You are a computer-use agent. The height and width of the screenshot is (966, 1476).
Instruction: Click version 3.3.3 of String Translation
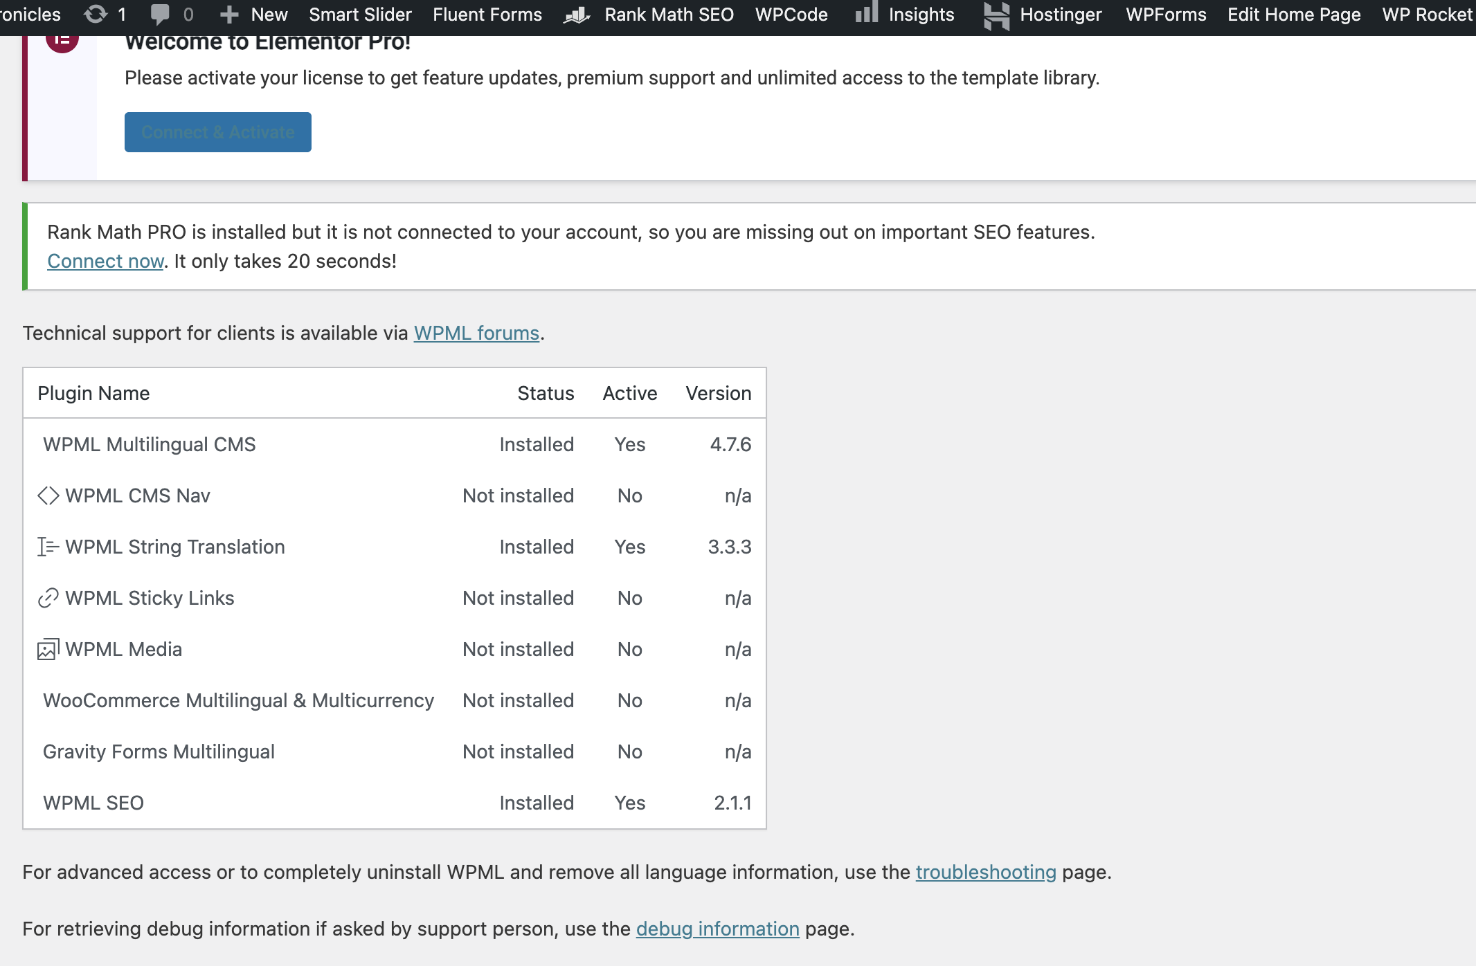(730, 547)
